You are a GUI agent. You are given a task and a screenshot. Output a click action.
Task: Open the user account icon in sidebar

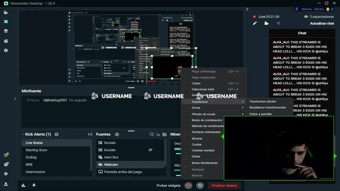pyautogui.click(x=6, y=184)
